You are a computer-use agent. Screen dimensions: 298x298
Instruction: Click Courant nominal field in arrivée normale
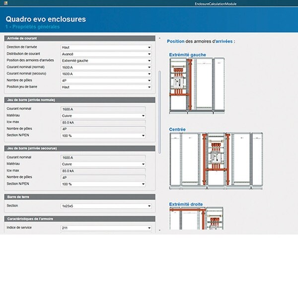[x=103, y=109]
